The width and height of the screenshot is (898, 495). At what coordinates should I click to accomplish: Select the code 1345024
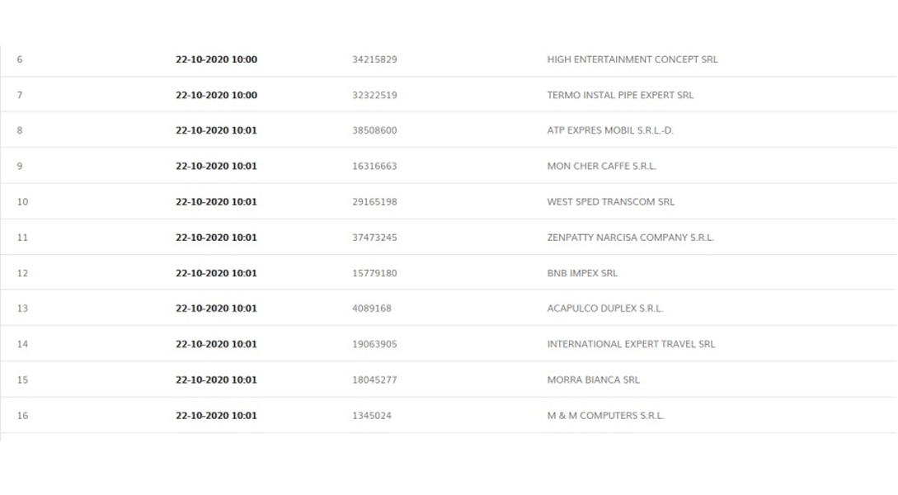372,416
